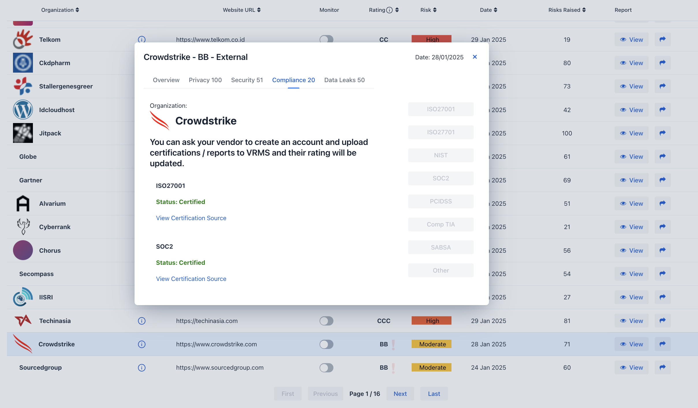698x408 pixels.
Task: Share the Telkom report
Action: coord(662,39)
